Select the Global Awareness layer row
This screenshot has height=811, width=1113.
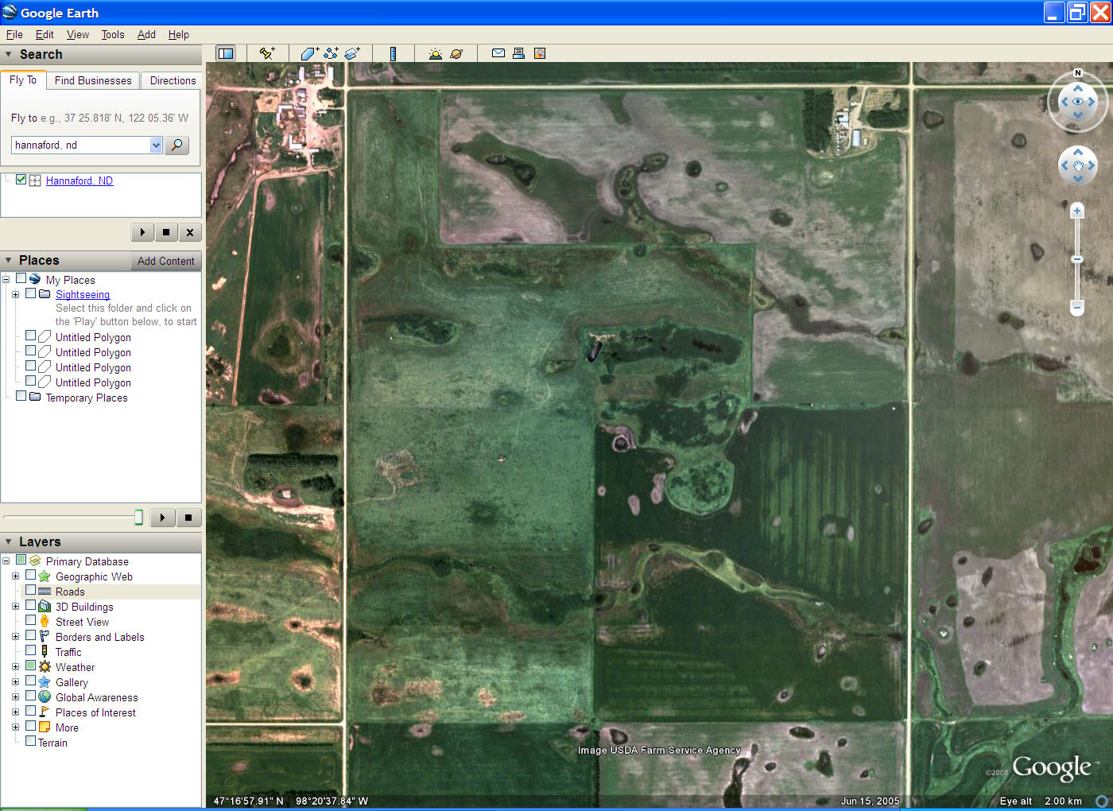[96, 697]
